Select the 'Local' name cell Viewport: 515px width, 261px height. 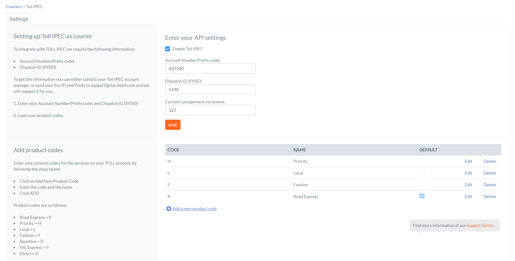pos(298,173)
